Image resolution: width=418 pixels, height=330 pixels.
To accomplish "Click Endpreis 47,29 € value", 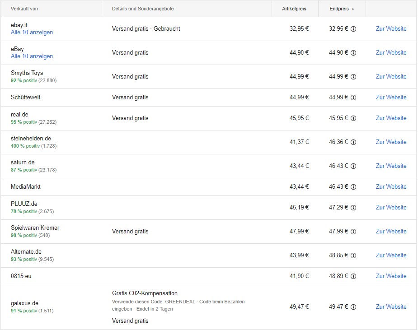I will [x=338, y=208].
